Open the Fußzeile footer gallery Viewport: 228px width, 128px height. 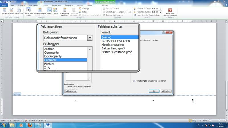pyautogui.click(x=11, y=12)
